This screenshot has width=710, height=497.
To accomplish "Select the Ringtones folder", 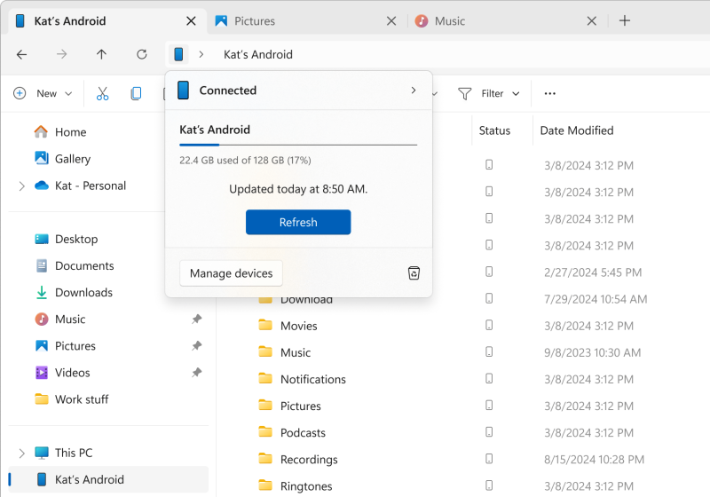I will 306,485.
